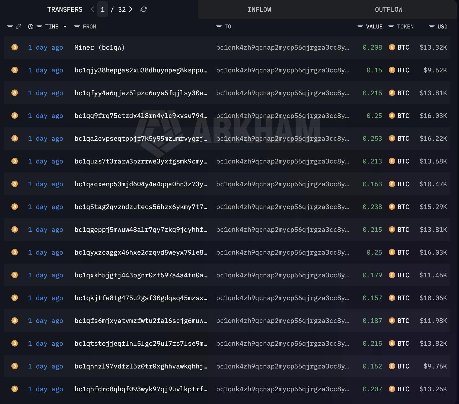Click Bitcoin chain icon on bc1quzs7t row
The width and height of the screenshot is (459, 404).
pos(15,161)
